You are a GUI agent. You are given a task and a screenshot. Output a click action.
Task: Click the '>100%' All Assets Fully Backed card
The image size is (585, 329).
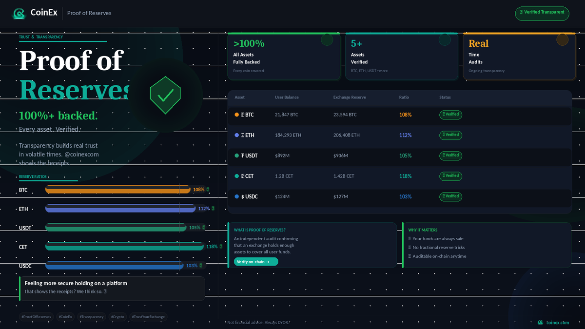[284, 57]
